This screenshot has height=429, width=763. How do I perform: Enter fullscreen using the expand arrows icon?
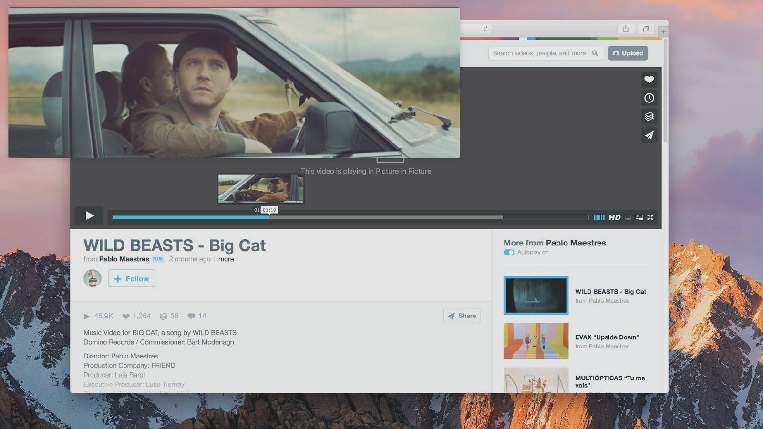[650, 217]
